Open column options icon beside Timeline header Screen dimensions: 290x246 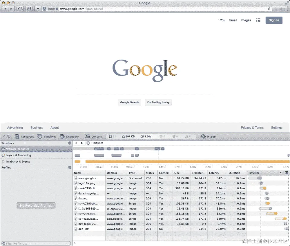(287, 173)
